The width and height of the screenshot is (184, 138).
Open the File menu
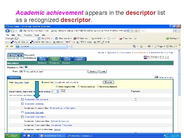click(x=7, y=35)
